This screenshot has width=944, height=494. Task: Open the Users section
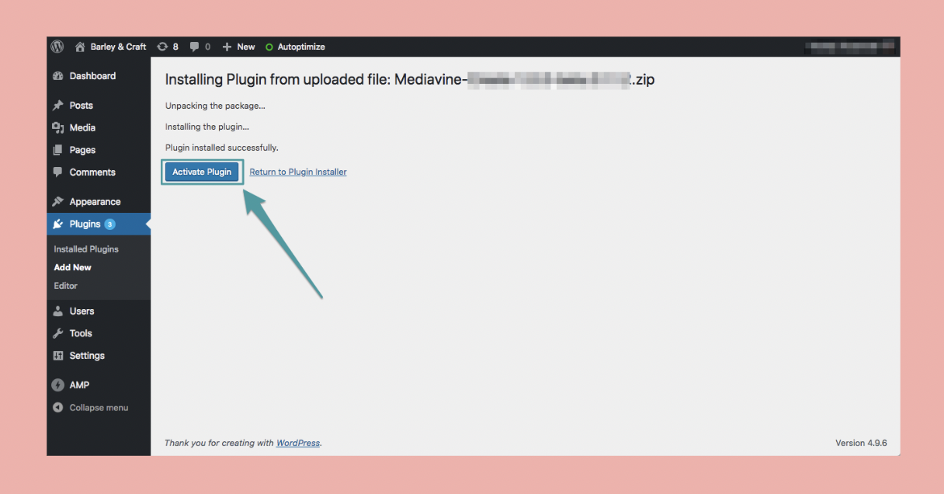pos(82,311)
